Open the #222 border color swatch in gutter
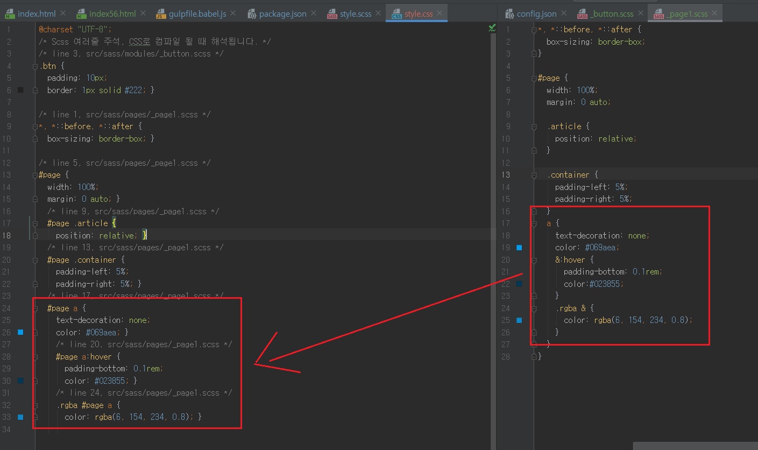758x450 pixels. click(x=20, y=90)
